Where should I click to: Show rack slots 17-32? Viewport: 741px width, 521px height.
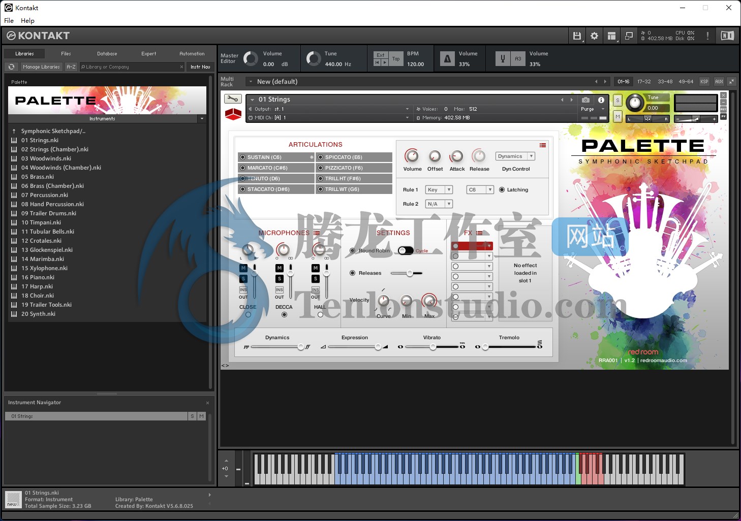(644, 81)
